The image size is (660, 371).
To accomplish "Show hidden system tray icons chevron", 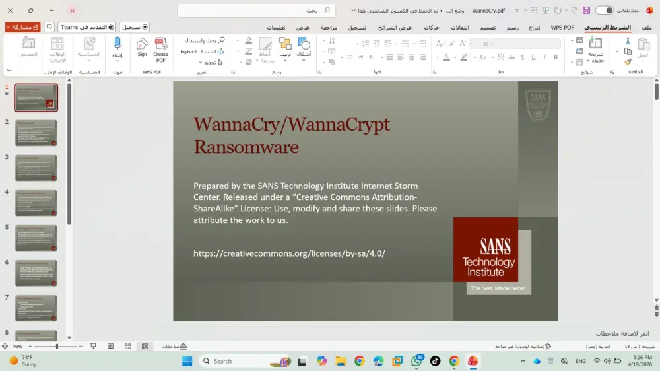I will 523,361.
